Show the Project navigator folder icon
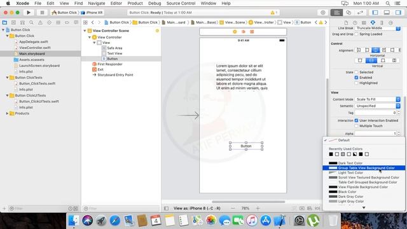This screenshot has height=229, width=407. coord(4,23)
